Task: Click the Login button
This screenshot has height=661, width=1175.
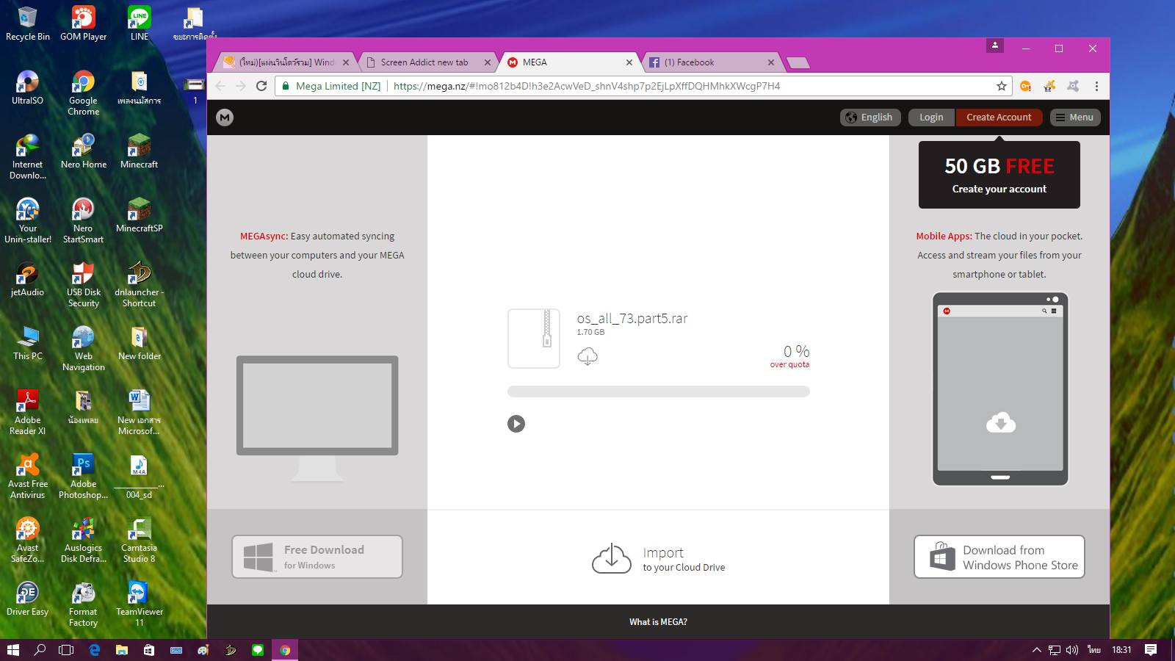Action: pyautogui.click(x=931, y=118)
